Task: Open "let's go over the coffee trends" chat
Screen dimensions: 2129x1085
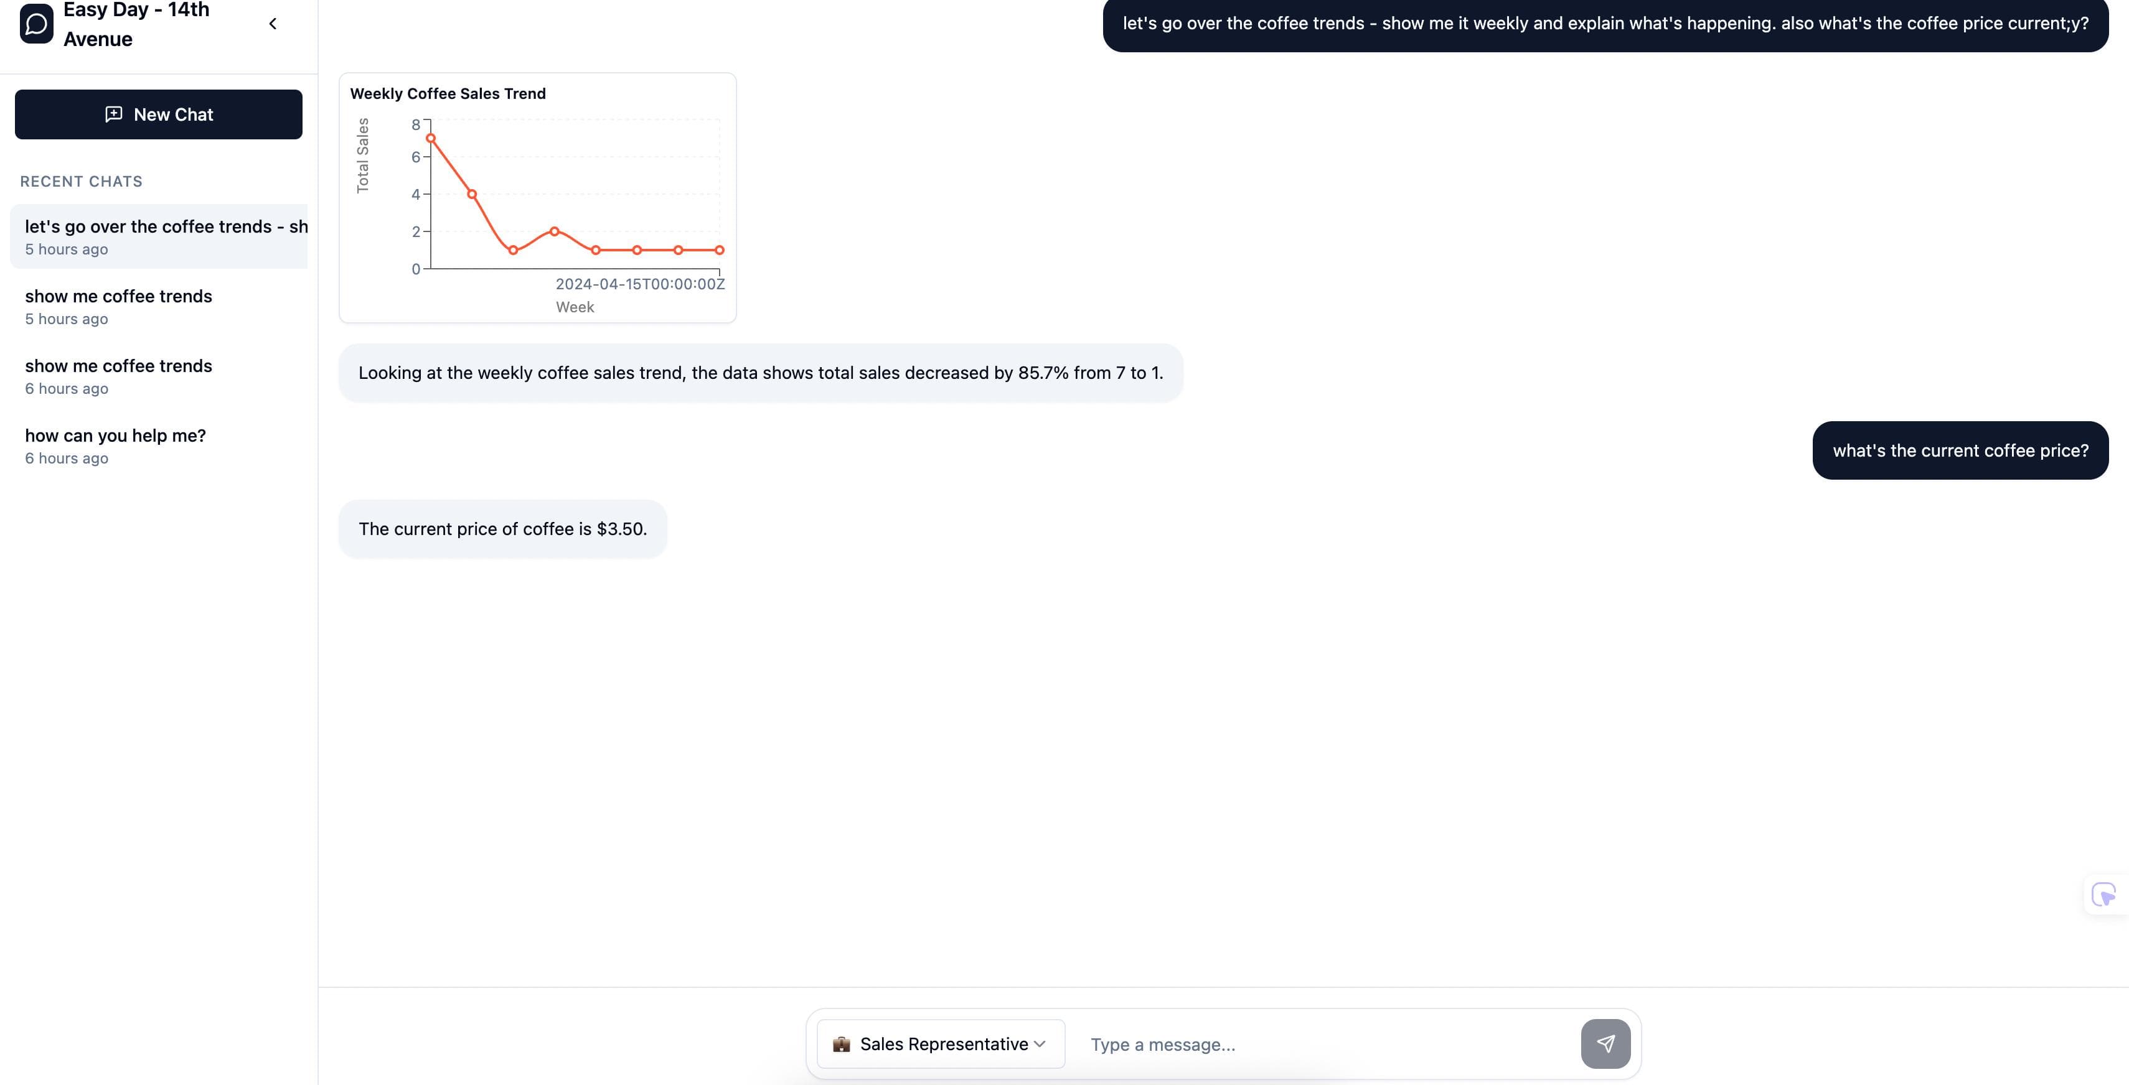Action: click(159, 236)
